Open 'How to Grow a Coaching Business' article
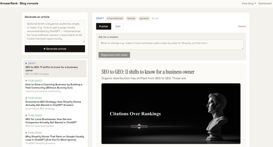The image size is (273, 147). tap(55, 86)
